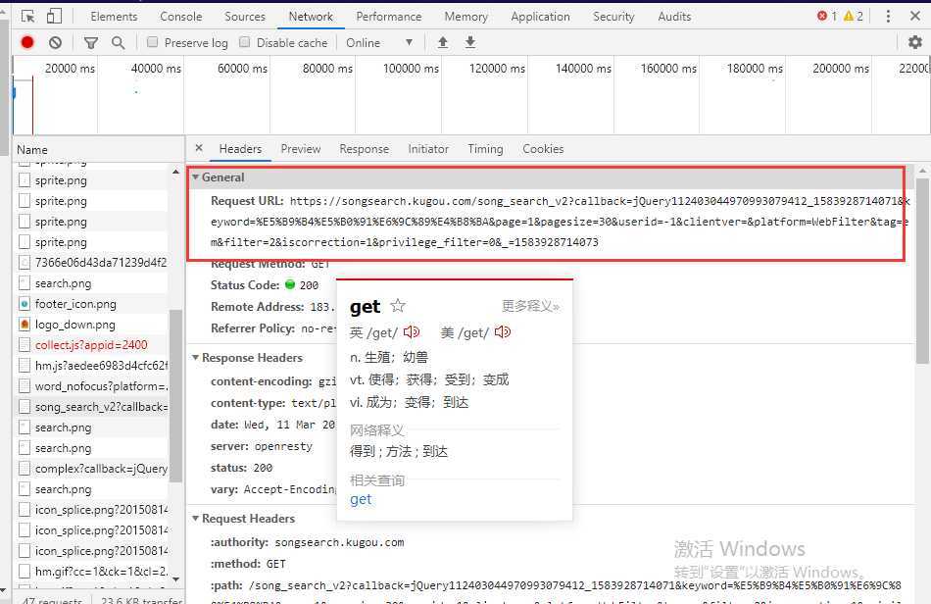Screen dimensions: 931x604
Task: Click the request list scroll-up arrow
Action: (x=175, y=172)
